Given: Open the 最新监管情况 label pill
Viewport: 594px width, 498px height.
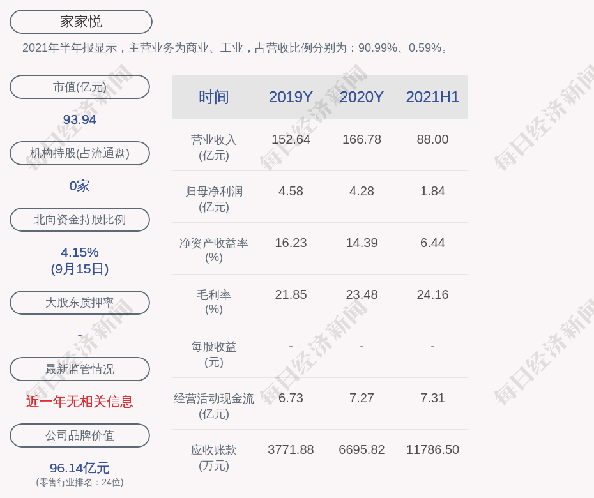Looking at the screenshot, I should [80, 369].
